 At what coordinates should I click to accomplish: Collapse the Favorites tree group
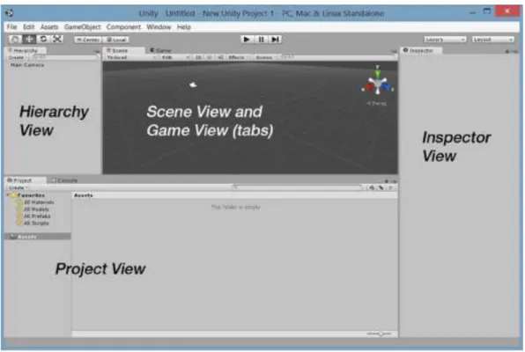point(8,195)
